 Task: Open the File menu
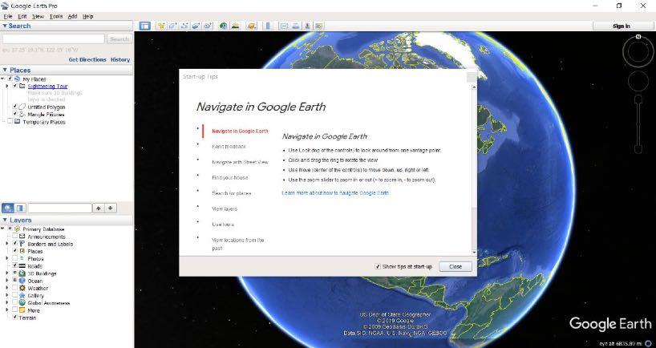click(x=8, y=16)
